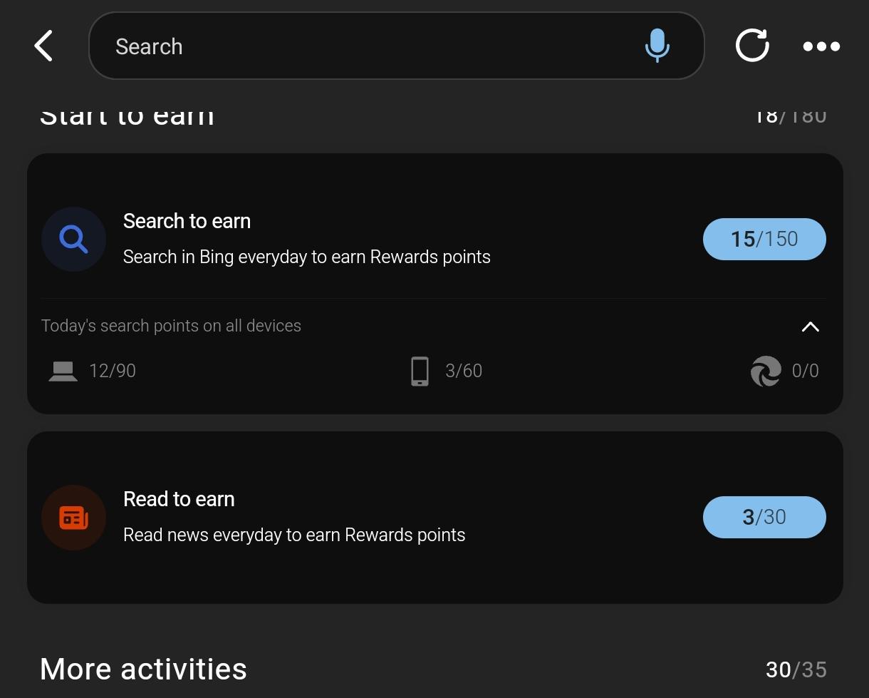Screen dimensions: 869x698
Task: Tap the page refresh icon
Action: point(752,46)
